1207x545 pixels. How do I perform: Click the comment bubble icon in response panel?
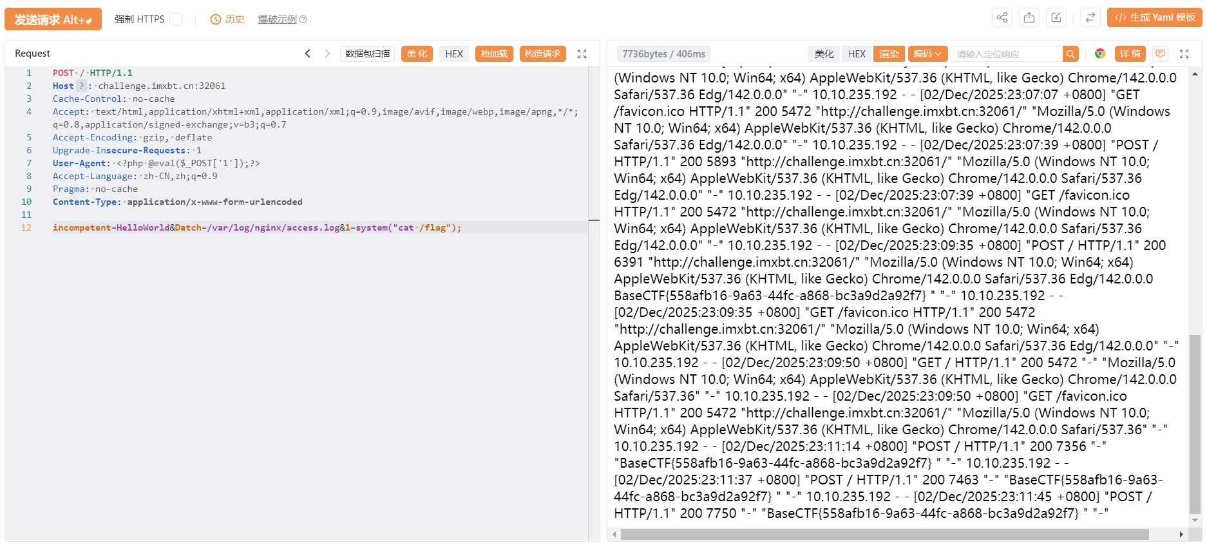pos(1161,54)
